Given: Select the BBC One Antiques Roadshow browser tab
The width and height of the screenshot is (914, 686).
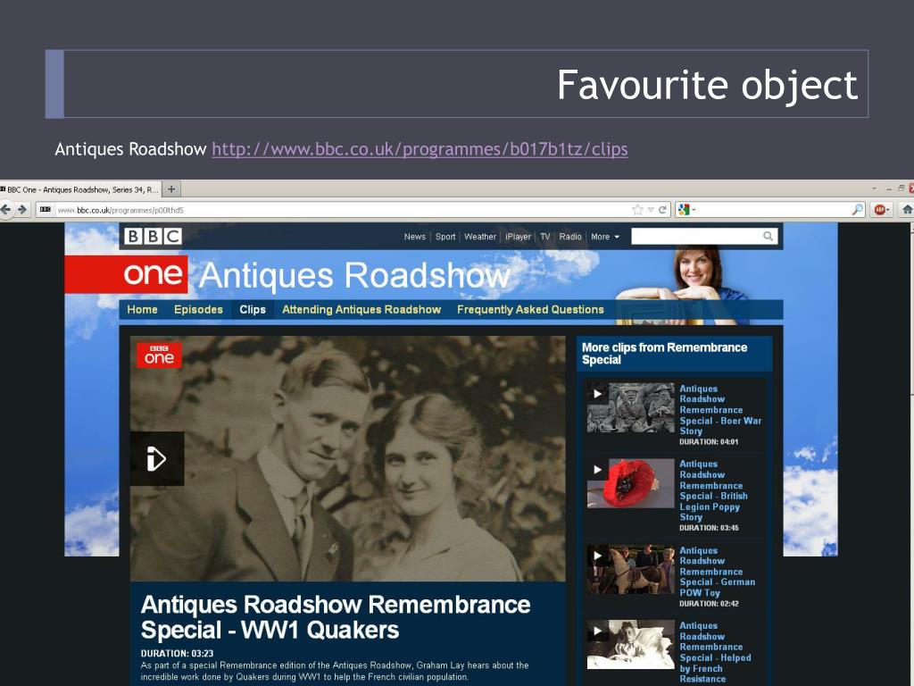Looking at the screenshot, I should (79, 189).
